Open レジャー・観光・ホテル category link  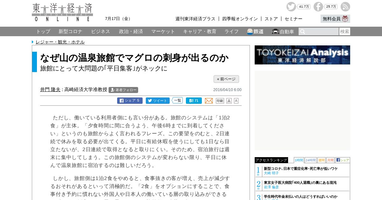(x=60, y=42)
